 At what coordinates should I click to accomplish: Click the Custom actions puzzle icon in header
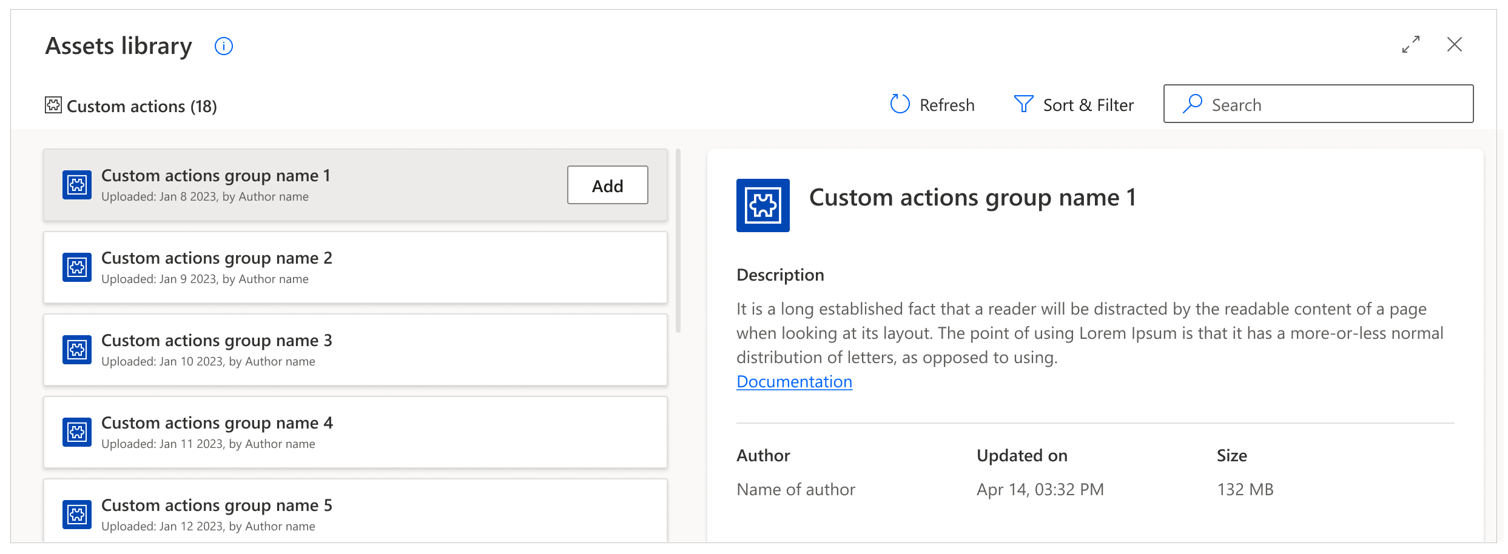coord(53,105)
